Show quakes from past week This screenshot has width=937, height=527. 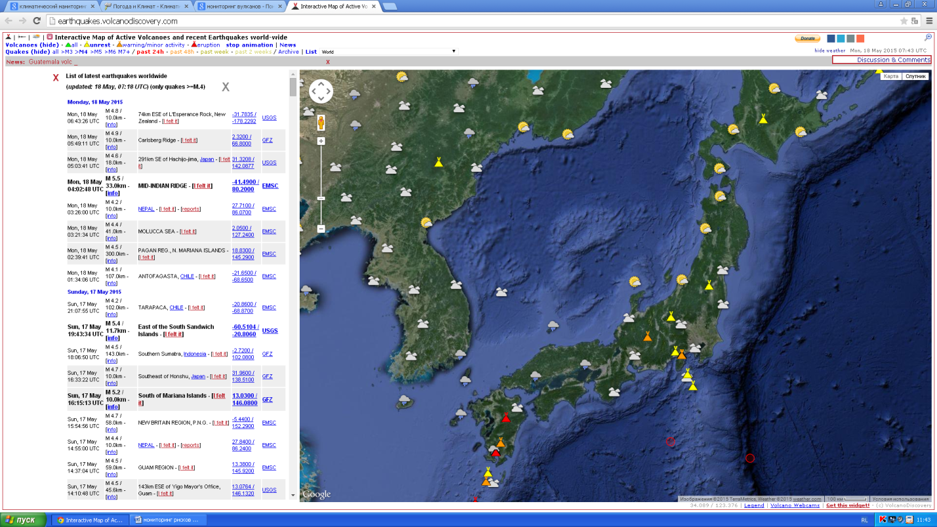[215, 52]
